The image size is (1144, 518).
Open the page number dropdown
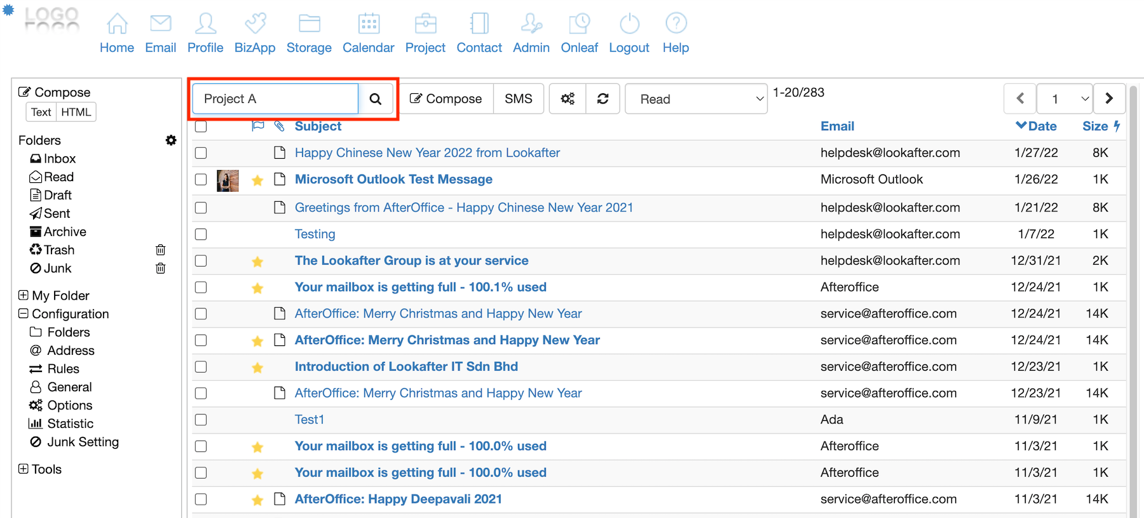tap(1065, 99)
